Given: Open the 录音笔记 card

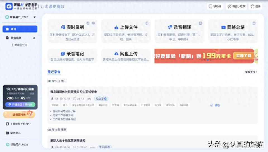Looking at the screenshot, I should (72, 56).
